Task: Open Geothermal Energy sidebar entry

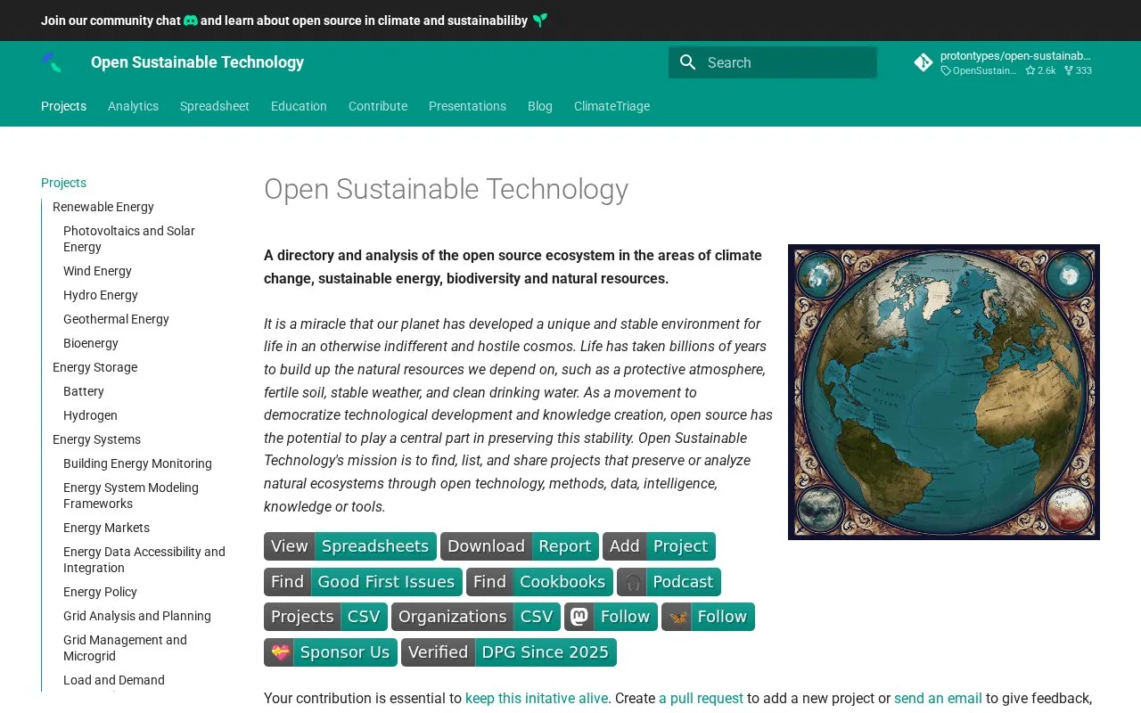Action: tap(116, 319)
